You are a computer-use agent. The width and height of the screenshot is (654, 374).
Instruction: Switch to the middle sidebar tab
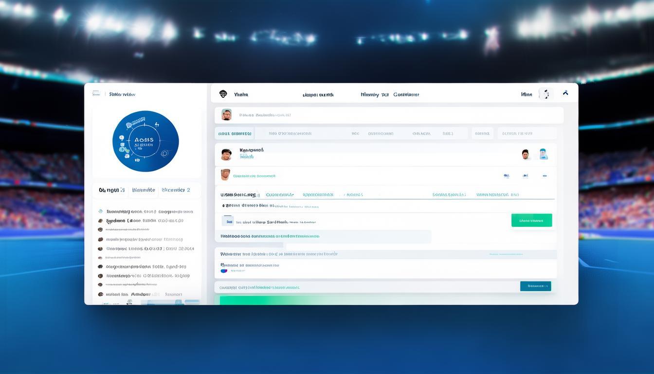(x=144, y=190)
